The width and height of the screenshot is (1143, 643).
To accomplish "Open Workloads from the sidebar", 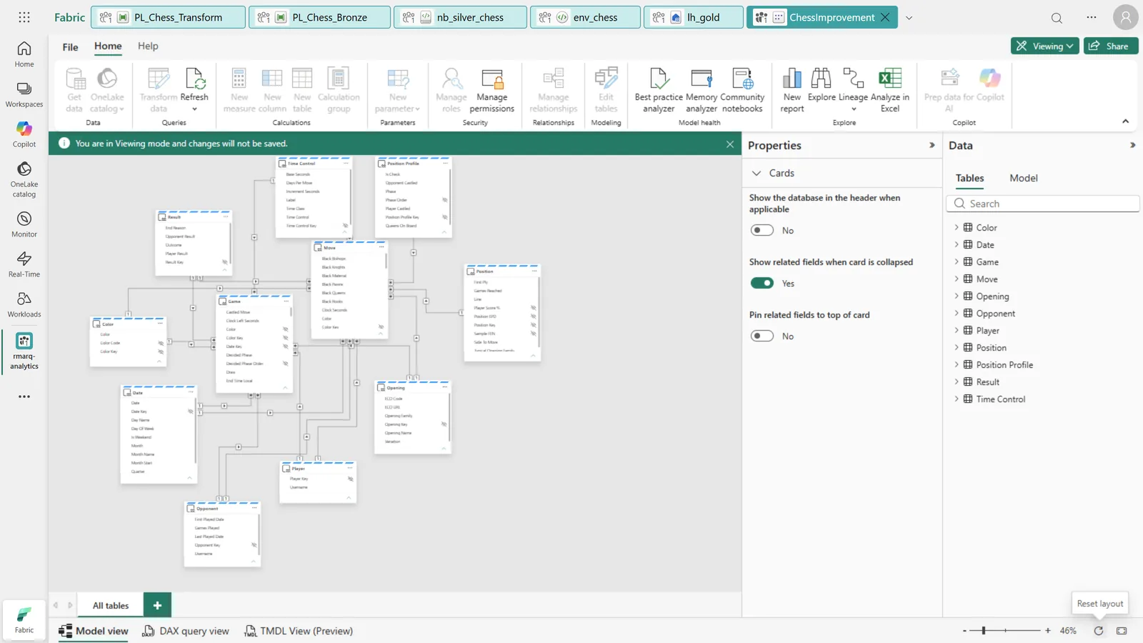I will pyautogui.click(x=24, y=304).
